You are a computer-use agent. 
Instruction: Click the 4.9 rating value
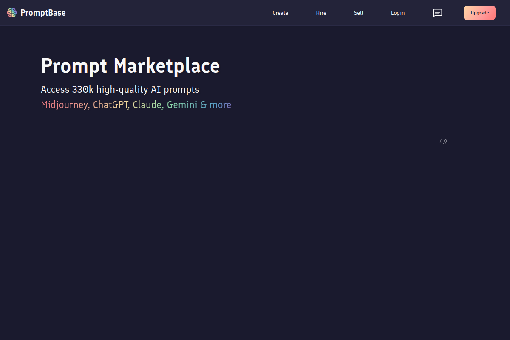[x=443, y=142]
